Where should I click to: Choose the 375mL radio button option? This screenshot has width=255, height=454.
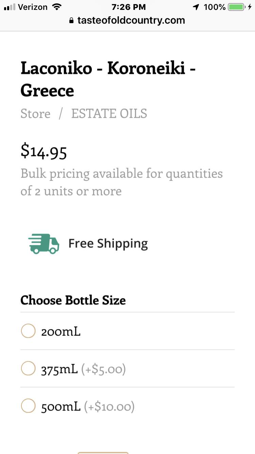(x=28, y=368)
